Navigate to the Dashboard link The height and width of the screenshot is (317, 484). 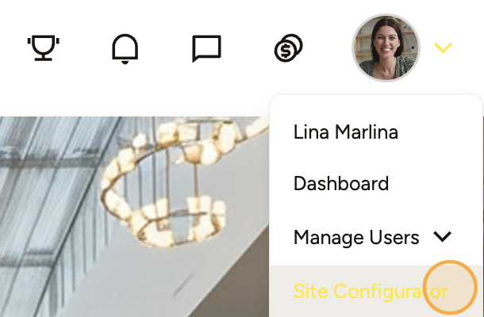[x=340, y=184]
